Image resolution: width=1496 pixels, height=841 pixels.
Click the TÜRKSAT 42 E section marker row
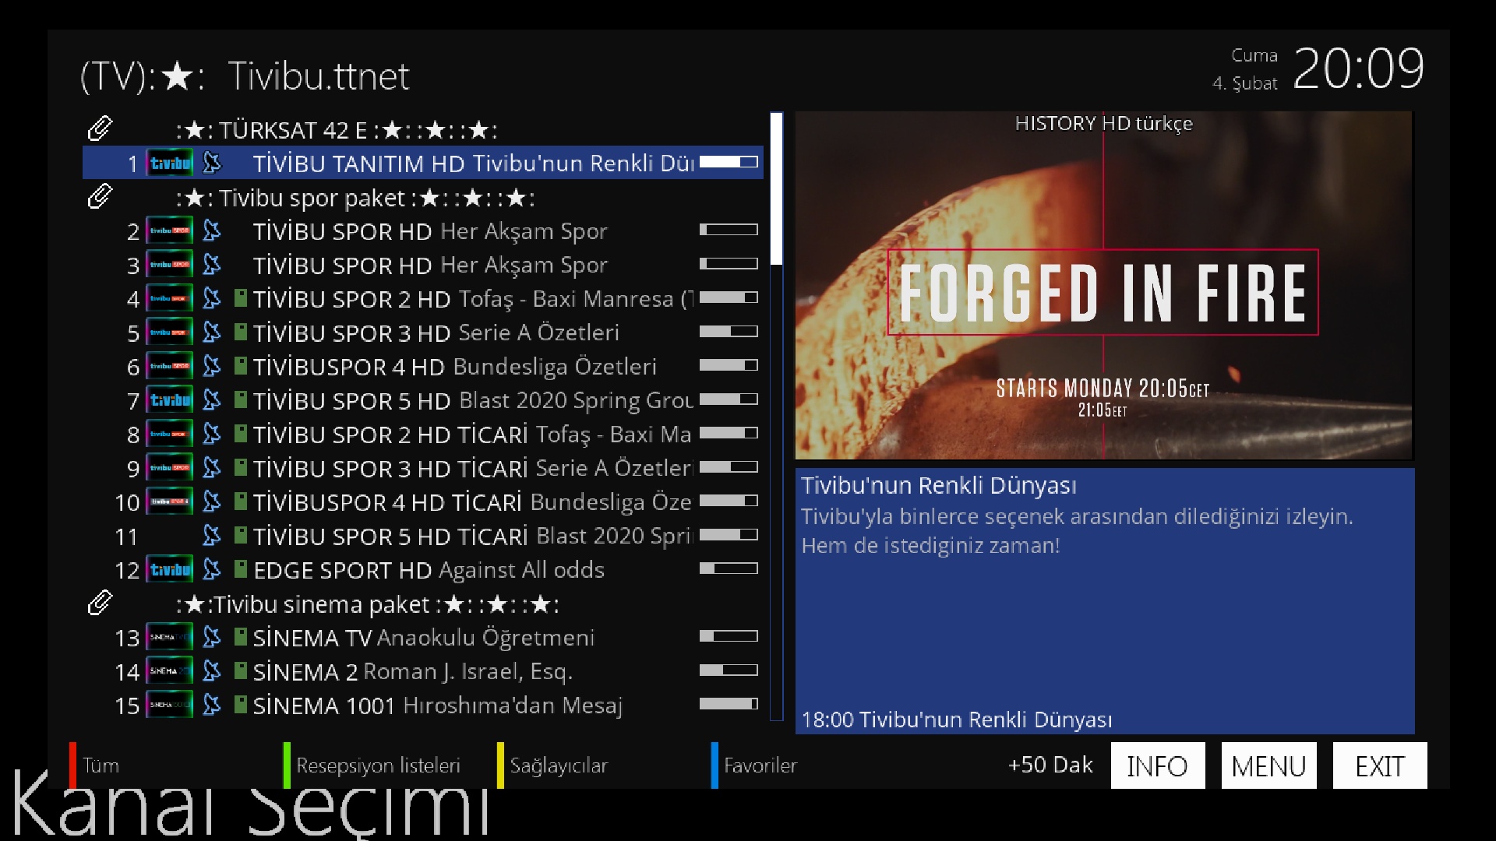pyautogui.click(x=423, y=129)
